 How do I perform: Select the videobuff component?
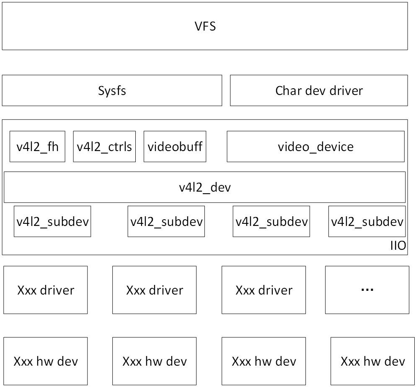pos(175,146)
